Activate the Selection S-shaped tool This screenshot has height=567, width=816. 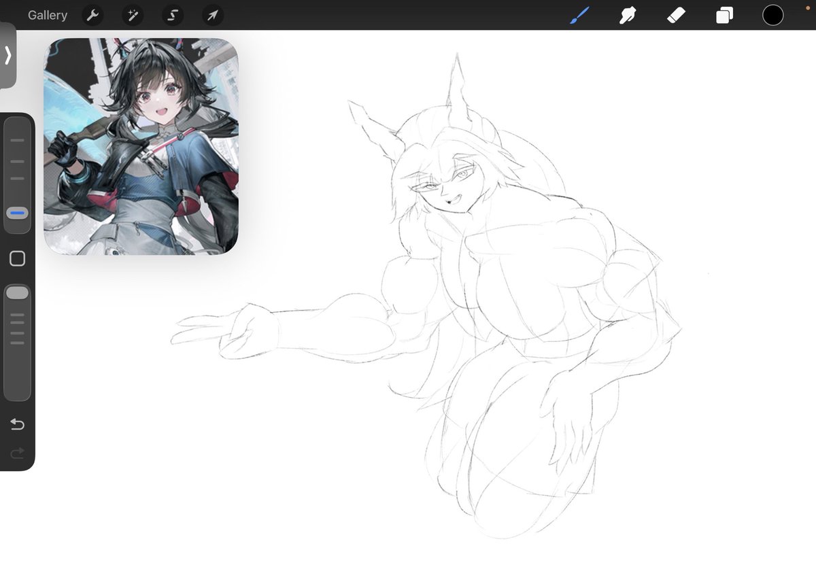pos(173,15)
